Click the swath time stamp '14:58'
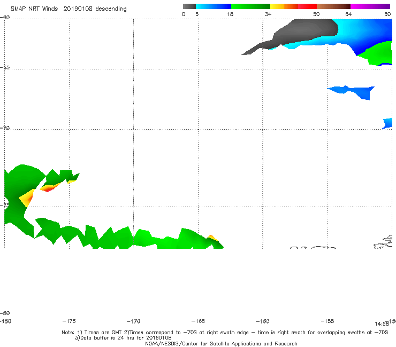 point(382,324)
